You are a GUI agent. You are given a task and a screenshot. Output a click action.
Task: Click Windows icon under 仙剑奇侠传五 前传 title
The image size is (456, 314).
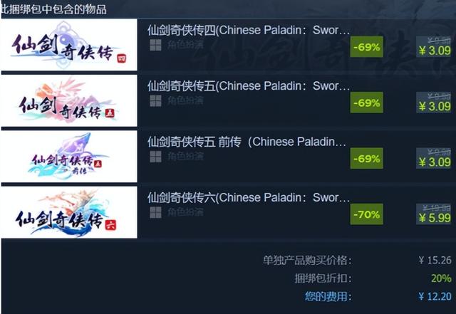pos(155,157)
